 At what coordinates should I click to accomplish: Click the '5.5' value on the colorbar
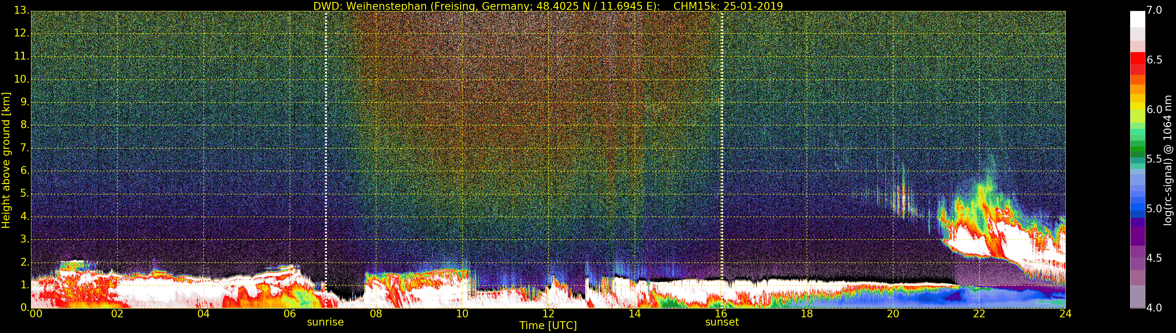[x=1154, y=159]
